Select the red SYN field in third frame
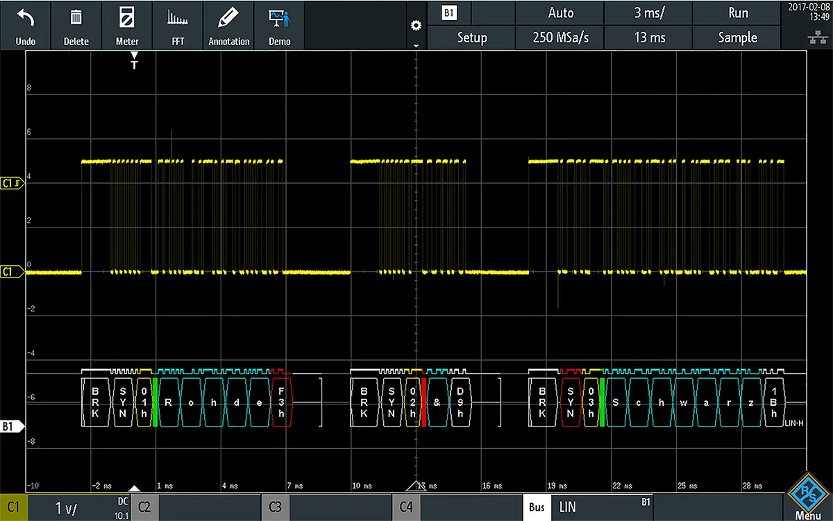The image size is (833, 521). 570,402
